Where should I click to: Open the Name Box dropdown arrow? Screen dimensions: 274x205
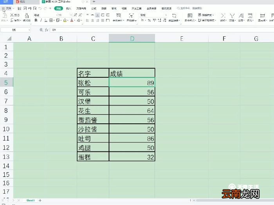click(29, 30)
